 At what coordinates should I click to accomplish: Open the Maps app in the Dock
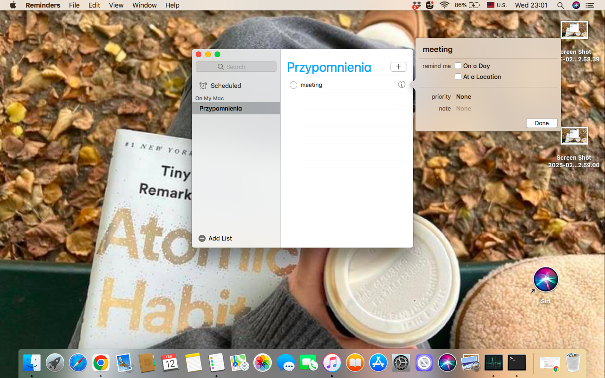(240, 363)
